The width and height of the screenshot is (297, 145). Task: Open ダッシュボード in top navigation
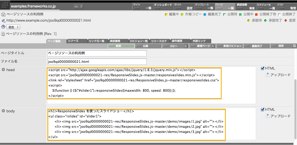click(163, 6)
